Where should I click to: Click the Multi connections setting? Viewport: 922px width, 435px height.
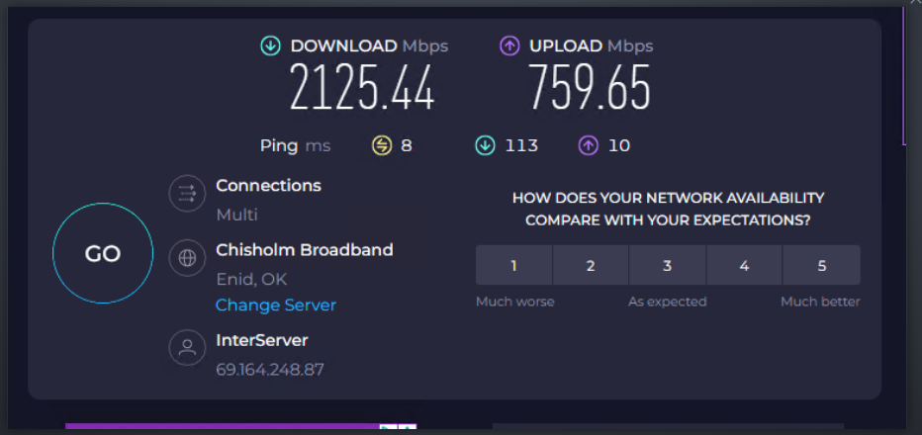236,215
